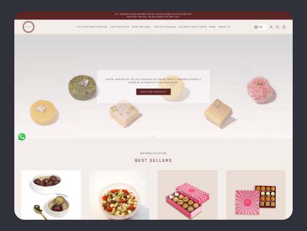
Task: Open The Christmas Curation menu
Action: tap(92, 27)
